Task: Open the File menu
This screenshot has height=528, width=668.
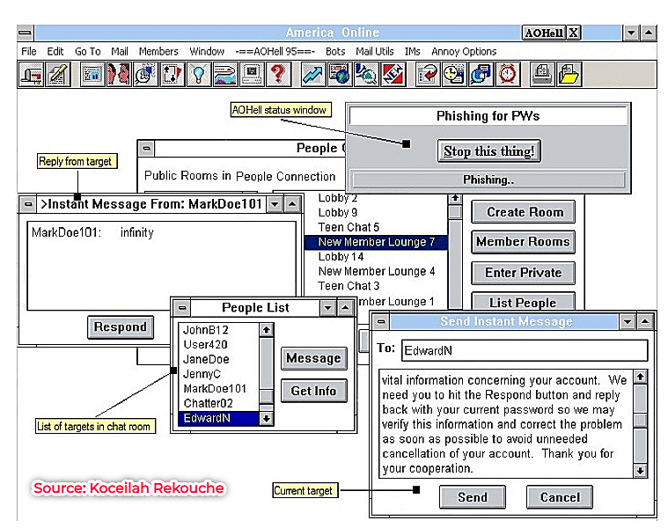Action: [28, 52]
